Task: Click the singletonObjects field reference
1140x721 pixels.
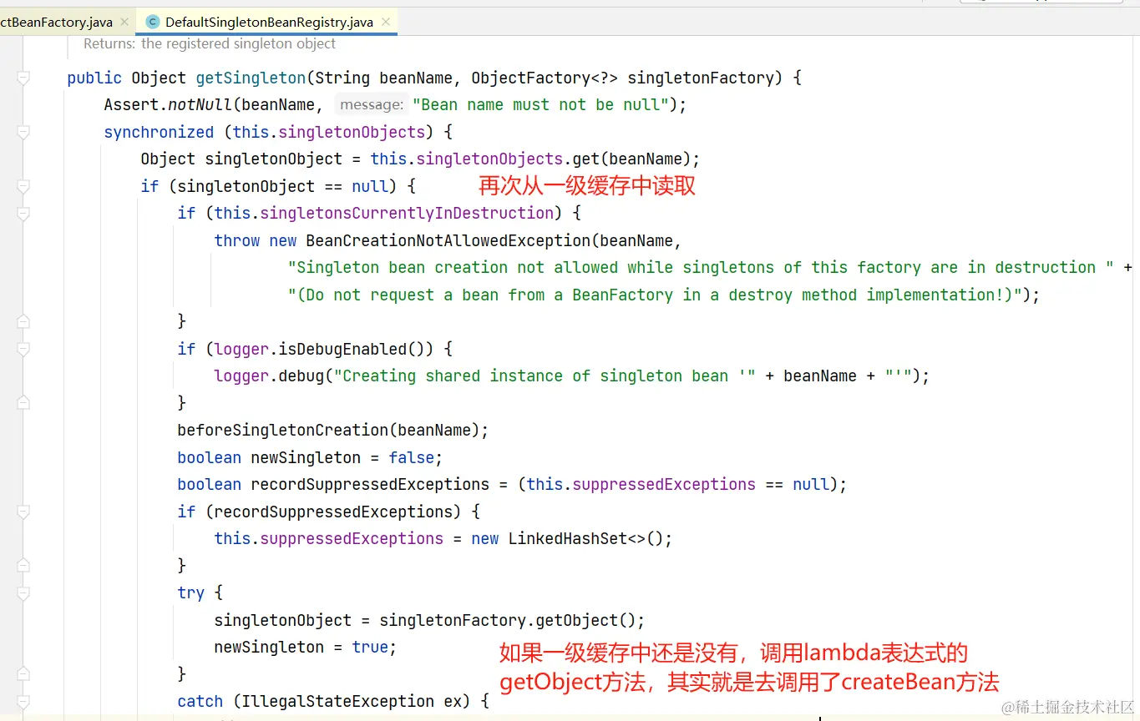Action: click(351, 131)
